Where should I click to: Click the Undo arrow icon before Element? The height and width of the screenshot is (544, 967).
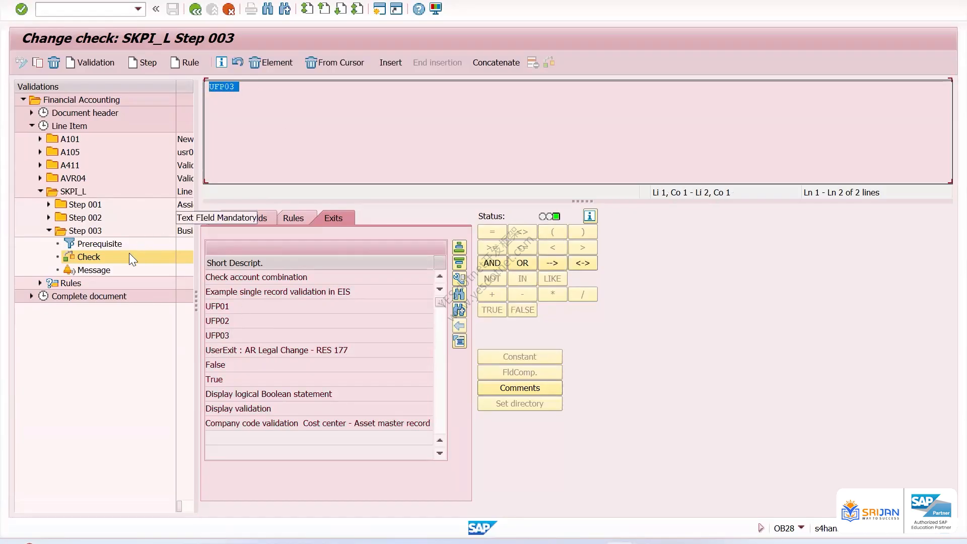pos(238,62)
